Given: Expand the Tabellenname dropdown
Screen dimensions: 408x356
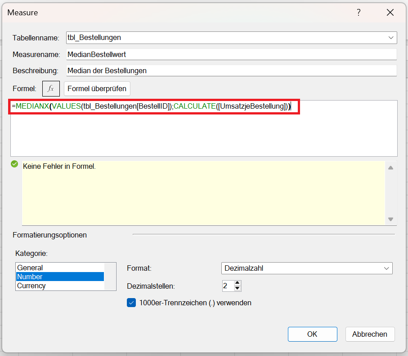Looking at the screenshot, I should pyautogui.click(x=390, y=38).
